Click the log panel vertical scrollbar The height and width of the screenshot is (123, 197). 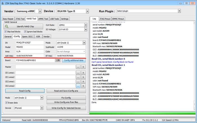click(194, 65)
